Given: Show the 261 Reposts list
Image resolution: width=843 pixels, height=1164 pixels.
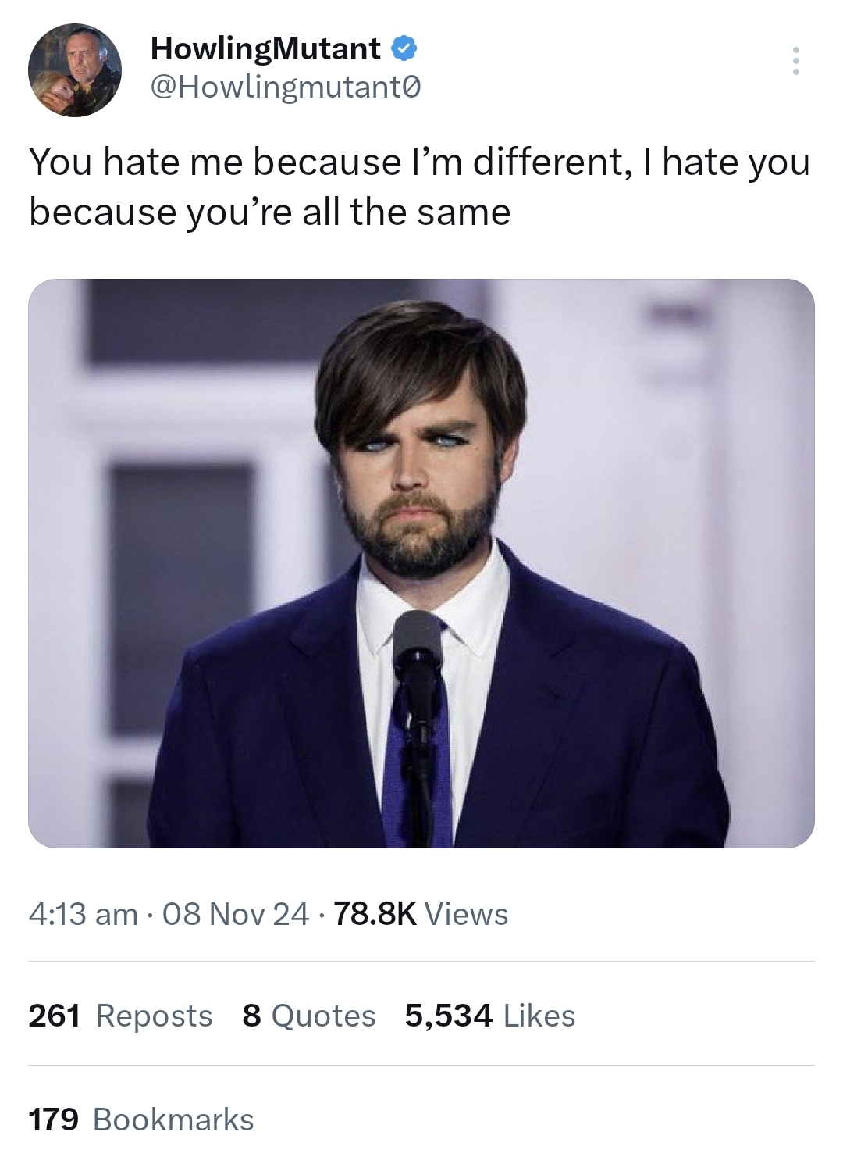Looking at the screenshot, I should pos(120,1016).
